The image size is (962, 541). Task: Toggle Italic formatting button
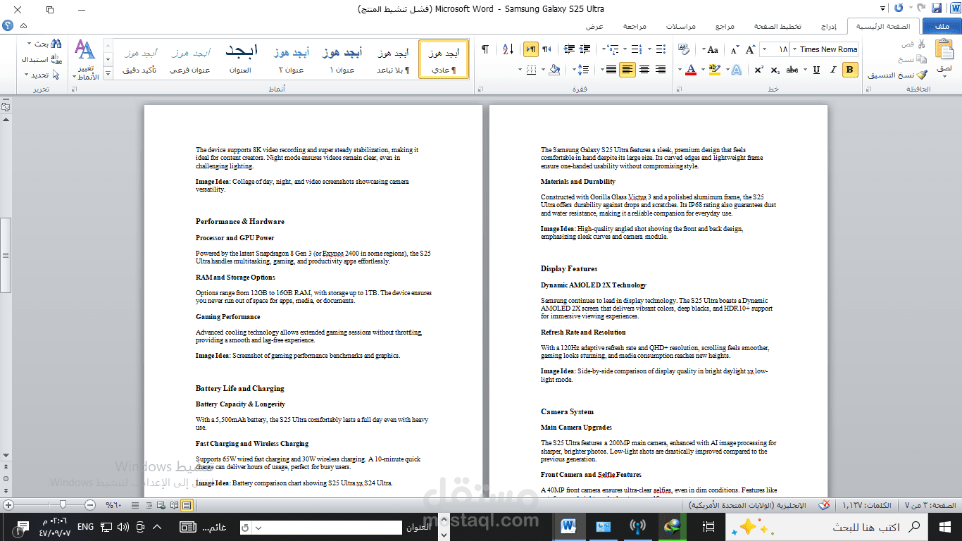pos(832,70)
